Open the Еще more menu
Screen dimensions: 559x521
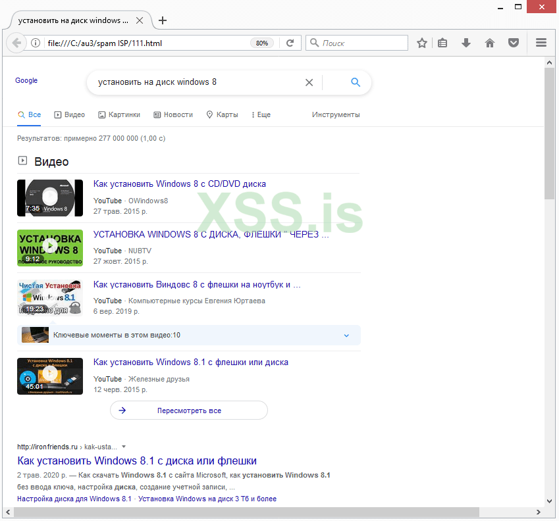pos(261,114)
